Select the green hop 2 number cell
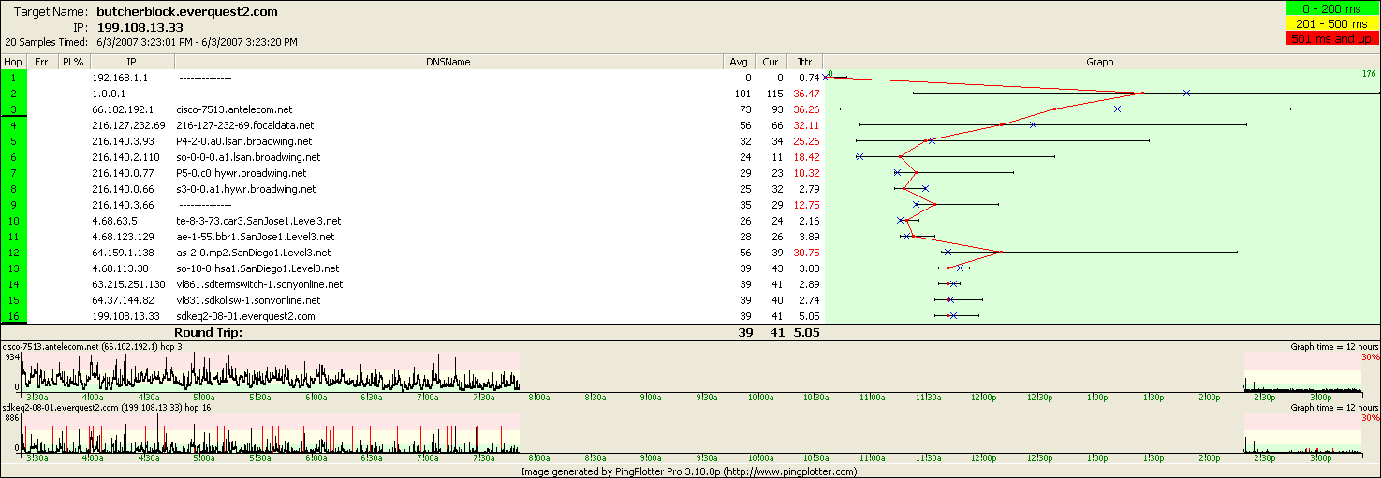Screen dimensions: 1381x478 tap(13, 94)
